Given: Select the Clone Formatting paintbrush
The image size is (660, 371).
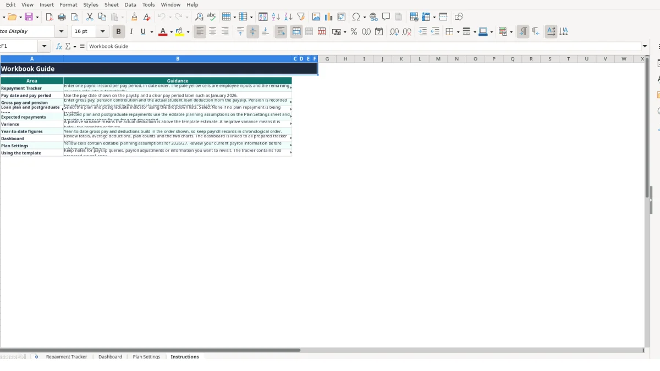Looking at the screenshot, I should [134, 17].
